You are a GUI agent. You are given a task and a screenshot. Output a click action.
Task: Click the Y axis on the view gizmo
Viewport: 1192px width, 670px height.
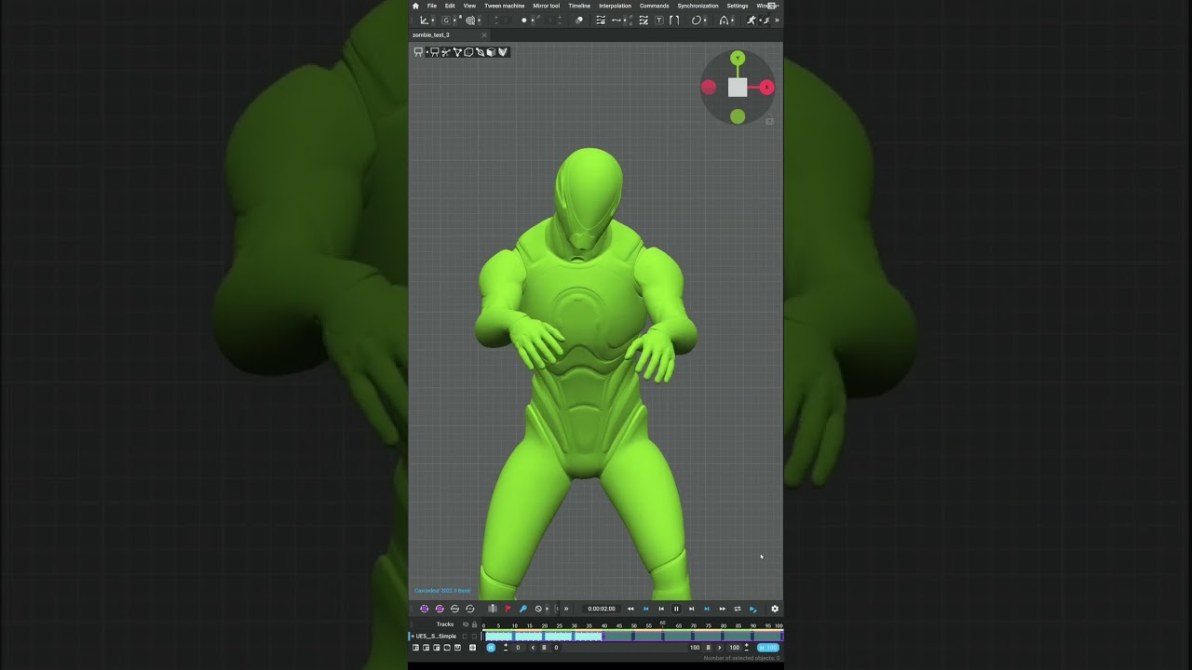coord(738,59)
